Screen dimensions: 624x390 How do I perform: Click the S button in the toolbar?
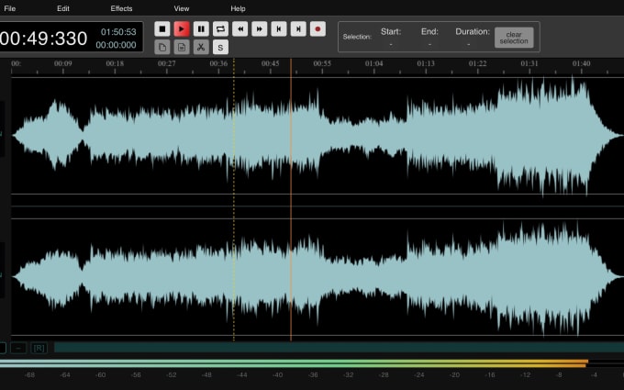220,48
